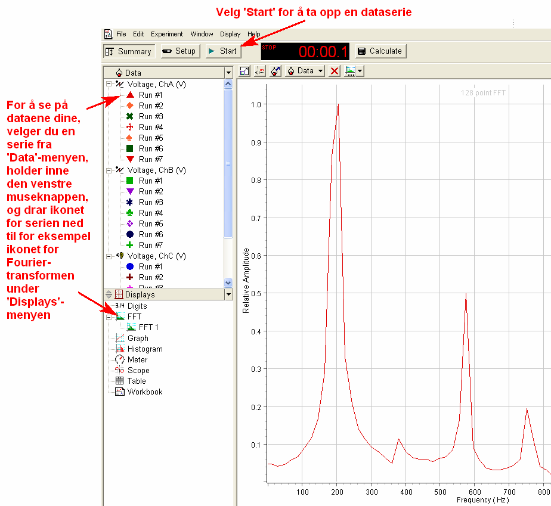This screenshot has height=506, width=551.
Task: Click the Scale to Fit icon in the graph toolbar
Action: (x=244, y=71)
